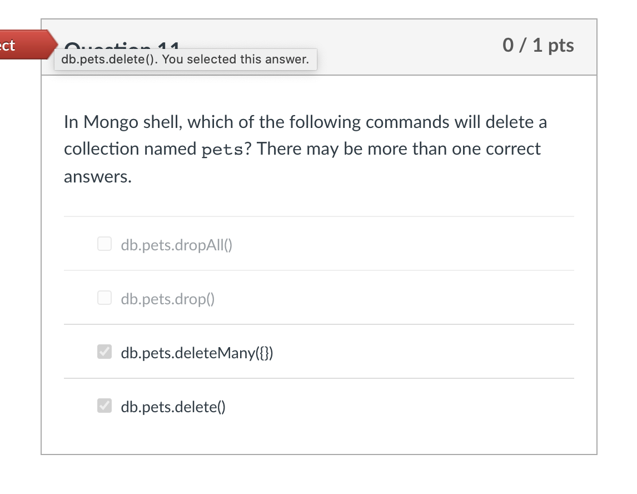Deselect the checked delete() answer option

click(x=104, y=406)
